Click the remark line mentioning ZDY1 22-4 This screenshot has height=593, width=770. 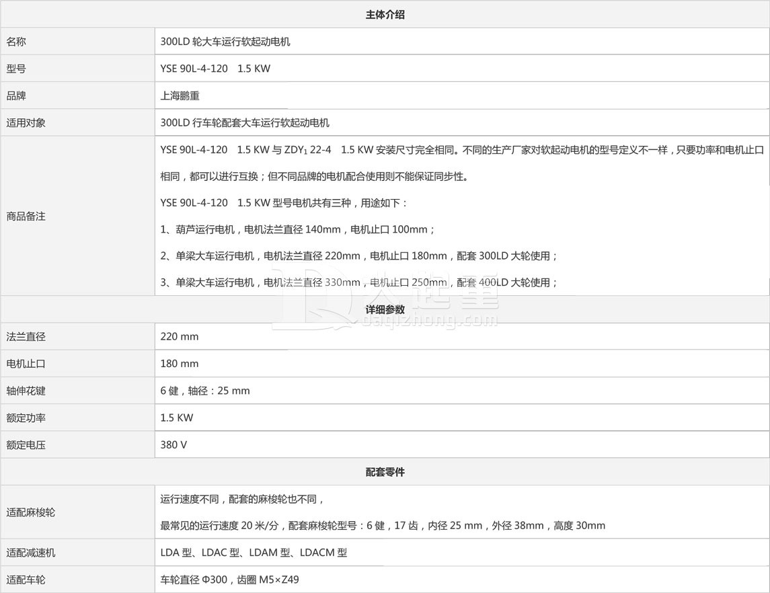462,150
